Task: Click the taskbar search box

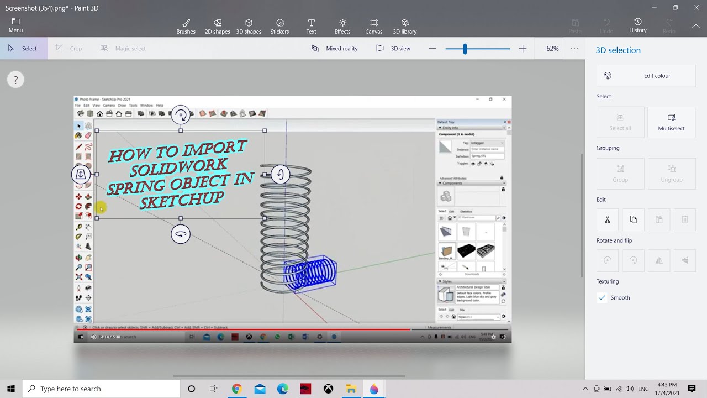Action: click(102, 389)
